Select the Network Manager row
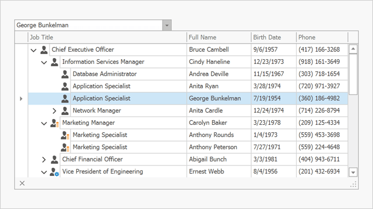This screenshot has height=209, width=373. pyautogui.click(x=188, y=111)
